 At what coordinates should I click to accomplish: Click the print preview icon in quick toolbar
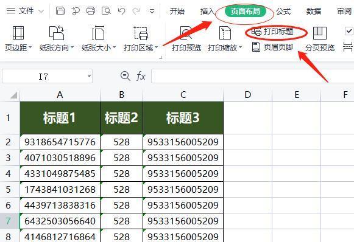pyautogui.click(x=106, y=10)
